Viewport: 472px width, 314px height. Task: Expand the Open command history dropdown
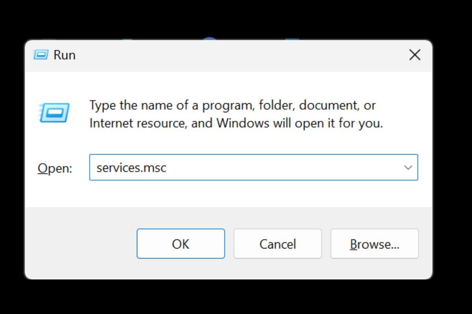coord(408,168)
